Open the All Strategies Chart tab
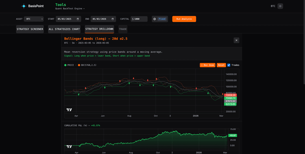Image resolution: width=305 pixels, height=154 pixels. tap(64, 29)
